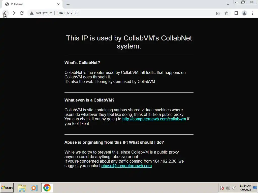
Task: Restore down the Chrome window
Action: pyautogui.click(x=243, y=2)
